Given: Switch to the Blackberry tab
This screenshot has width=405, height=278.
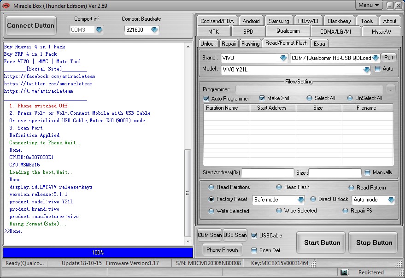Looking at the screenshot, I should pos(339,21).
